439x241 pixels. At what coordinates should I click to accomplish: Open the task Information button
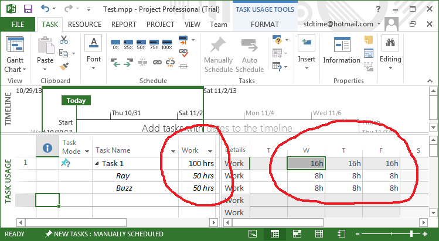342,50
